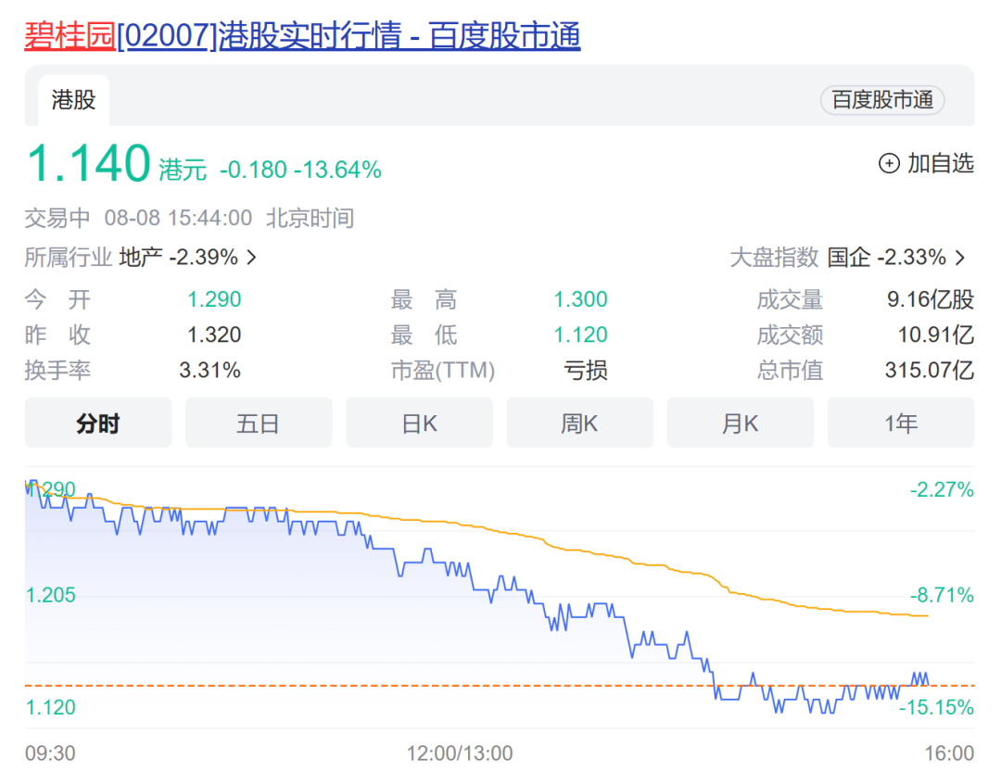Click the 加自选 text label

tap(941, 163)
